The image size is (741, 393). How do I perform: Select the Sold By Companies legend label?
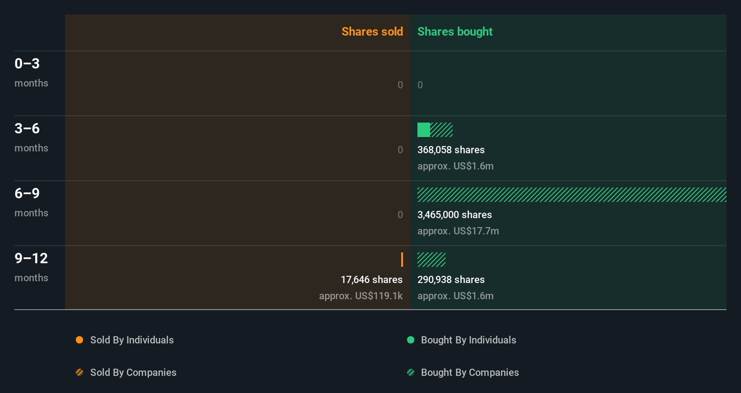(133, 373)
